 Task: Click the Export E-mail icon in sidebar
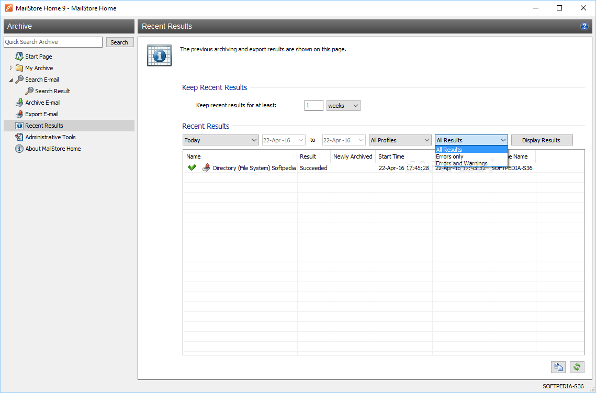tap(19, 114)
